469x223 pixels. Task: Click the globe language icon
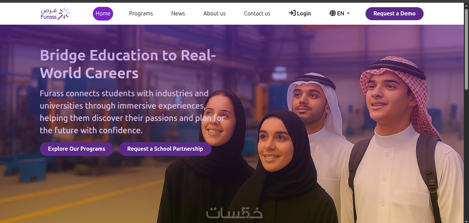click(x=332, y=13)
